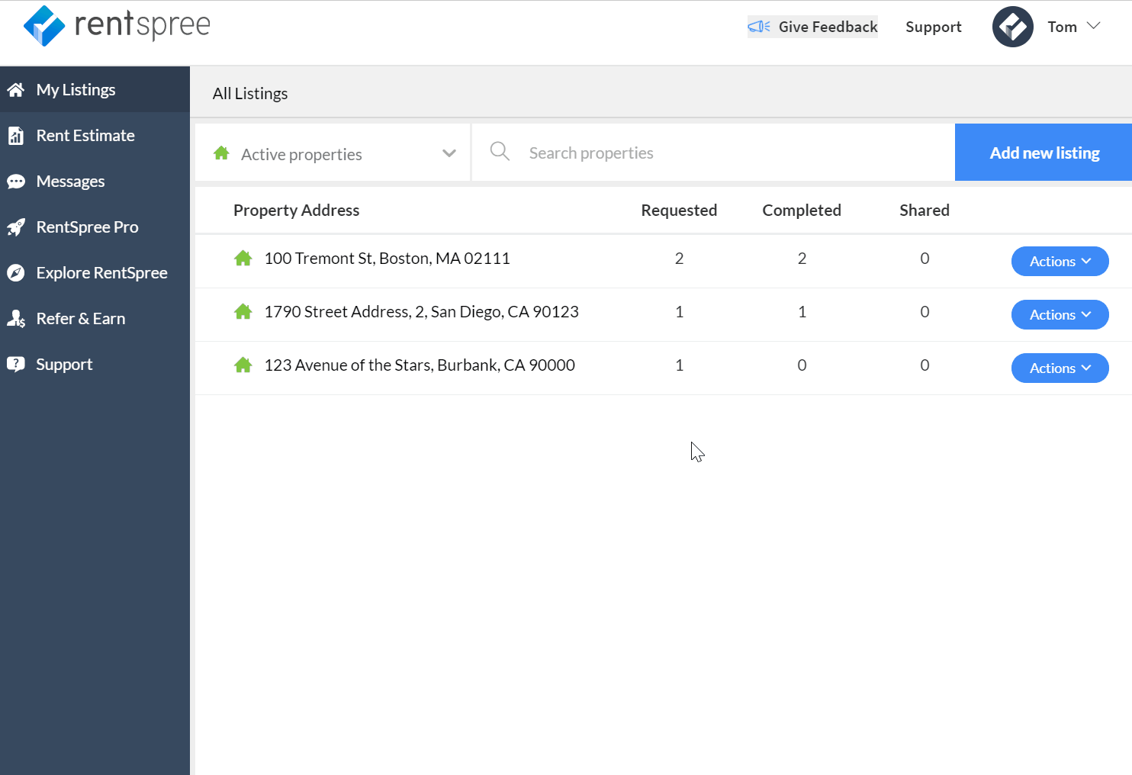Click the Requested column header

pos(679,211)
